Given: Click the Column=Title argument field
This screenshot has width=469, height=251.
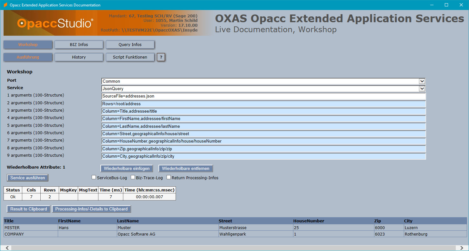Looking at the screenshot, I should point(263,111).
